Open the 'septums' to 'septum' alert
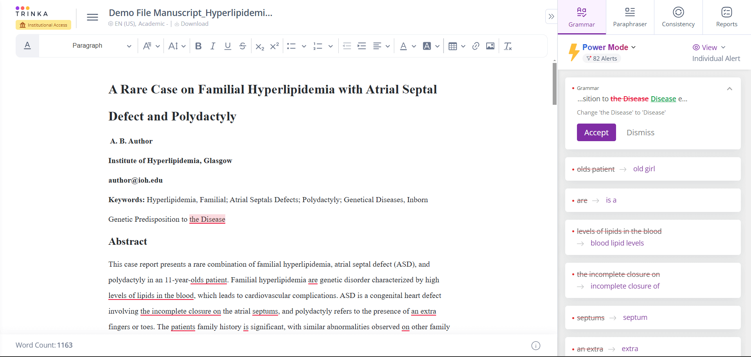The image size is (751, 357). [x=653, y=318]
